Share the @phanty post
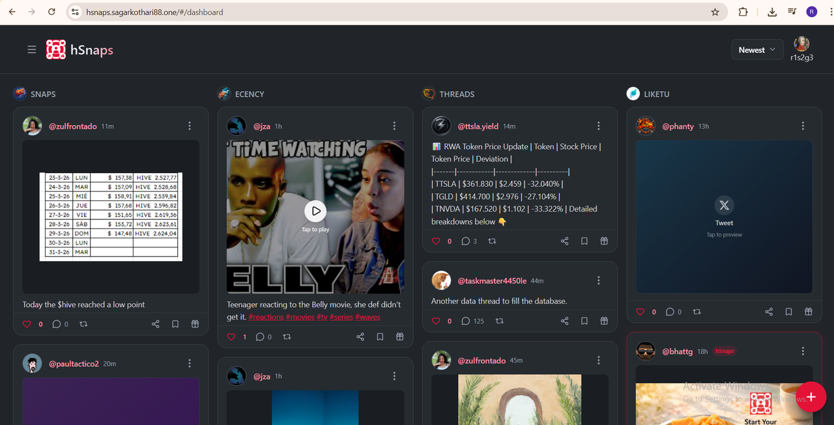834x425 pixels. point(769,312)
